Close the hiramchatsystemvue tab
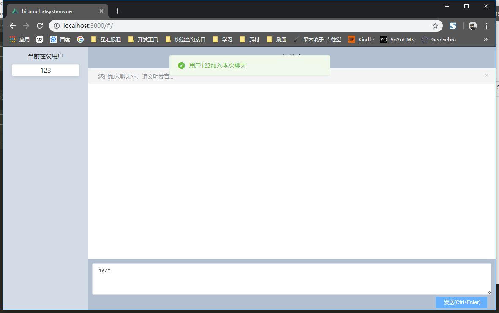 (101, 11)
